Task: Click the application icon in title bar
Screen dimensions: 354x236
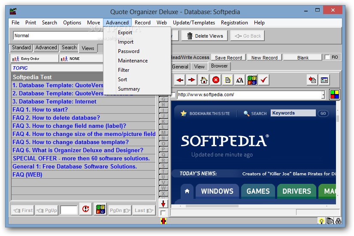Action: [13, 12]
